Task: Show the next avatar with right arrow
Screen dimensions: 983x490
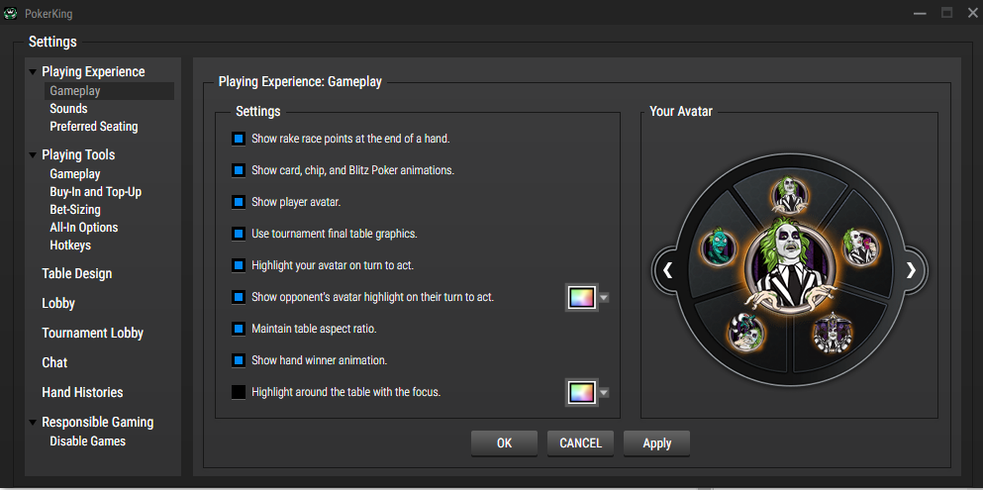Action: click(911, 270)
